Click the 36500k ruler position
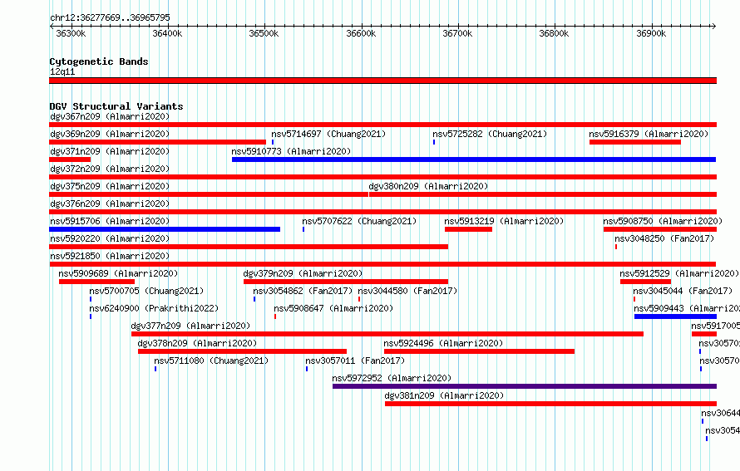740x471 pixels. [x=264, y=33]
